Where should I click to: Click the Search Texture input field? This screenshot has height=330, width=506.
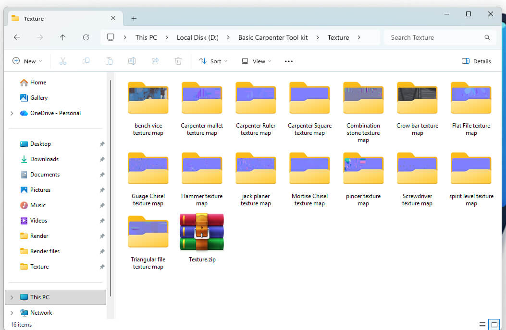click(440, 37)
